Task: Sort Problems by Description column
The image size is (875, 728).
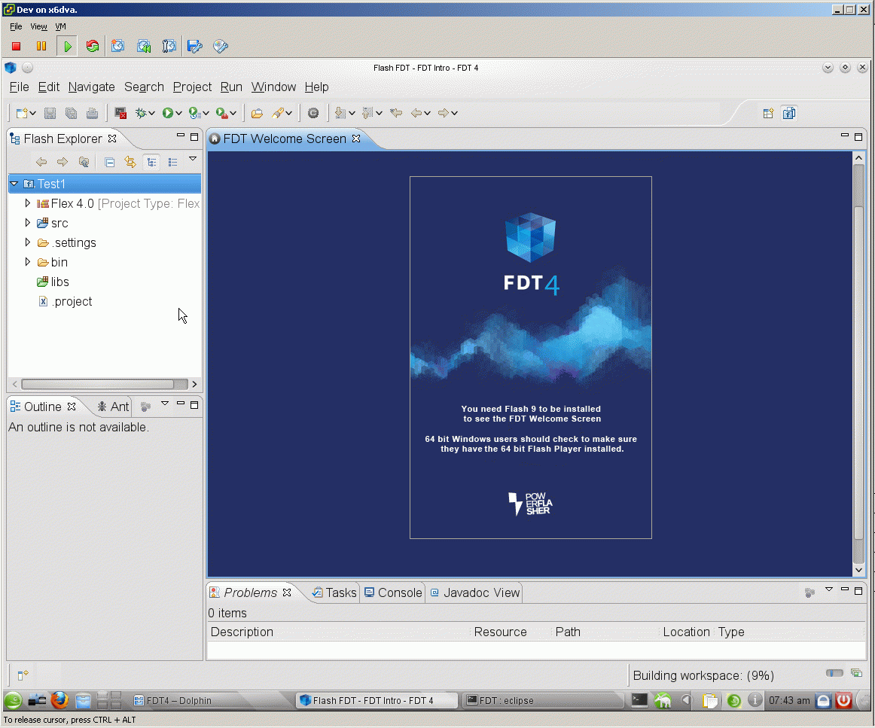Action: coord(339,632)
